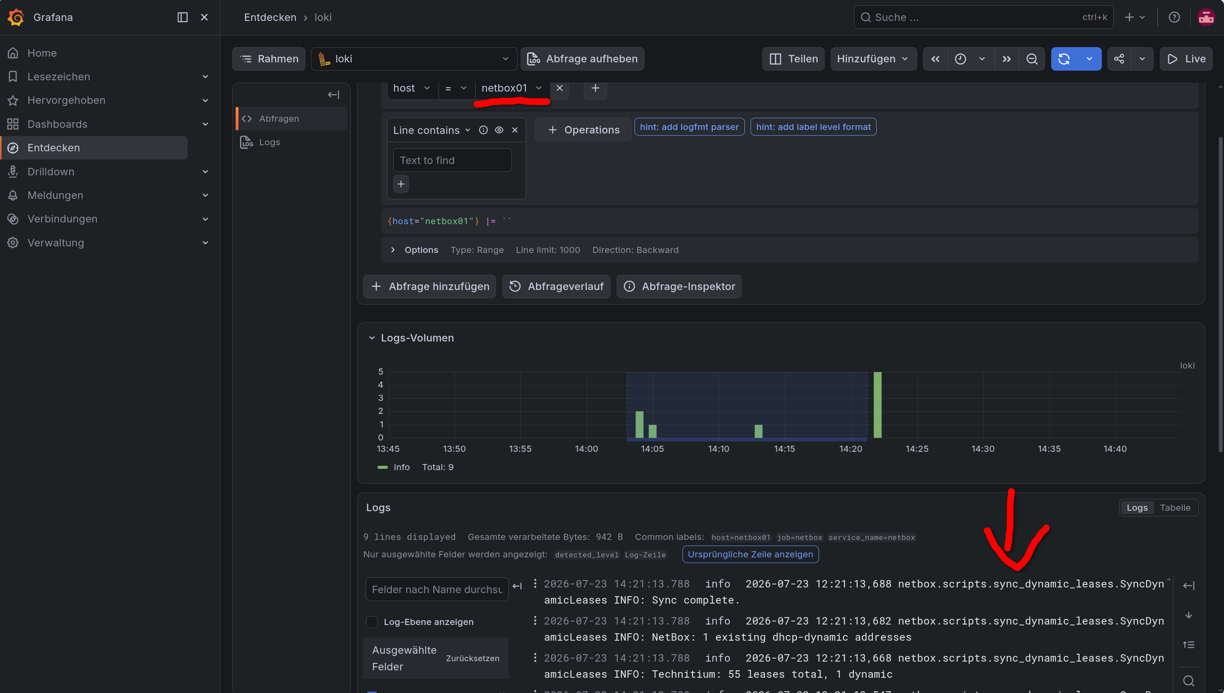This screenshot has height=693, width=1224.
Task: Open the equals operator dropdown
Action: [x=456, y=88]
